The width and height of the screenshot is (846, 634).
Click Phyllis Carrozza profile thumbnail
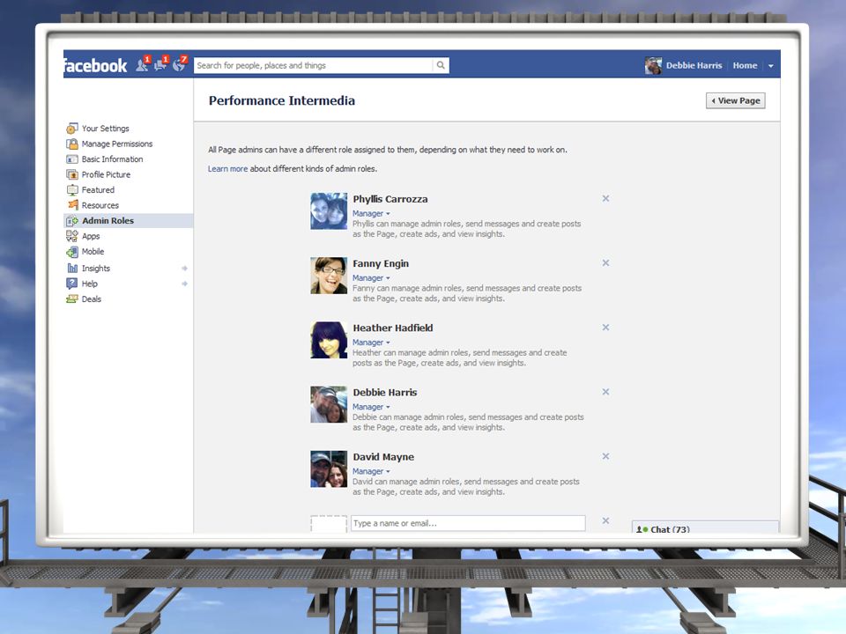(x=329, y=211)
